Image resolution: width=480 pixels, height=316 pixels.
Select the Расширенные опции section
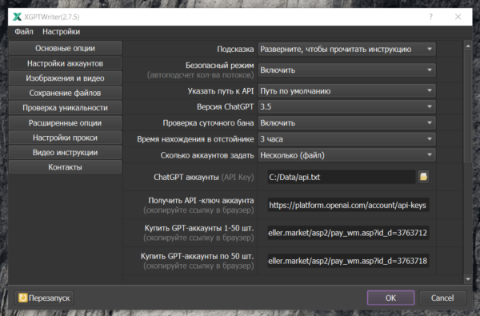tap(66, 122)
